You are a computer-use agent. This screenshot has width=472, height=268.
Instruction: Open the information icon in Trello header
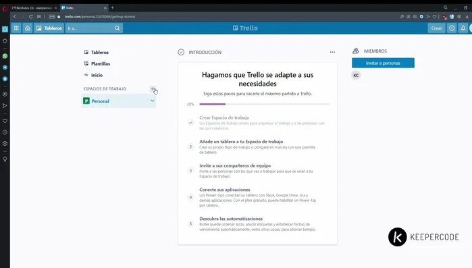point(452,28)
